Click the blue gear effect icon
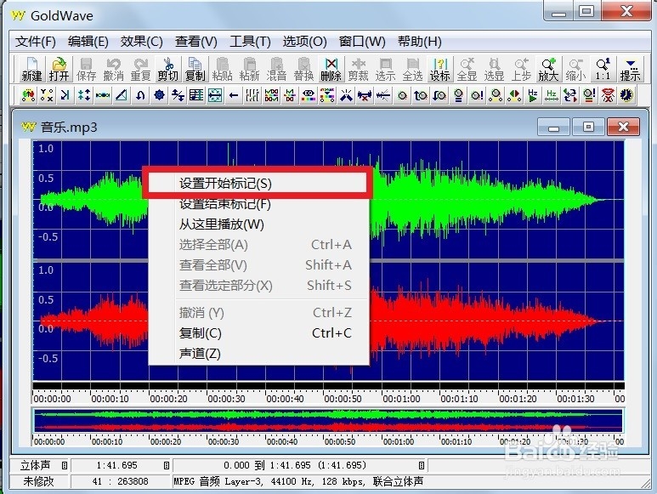 click(x=159, y=95)
